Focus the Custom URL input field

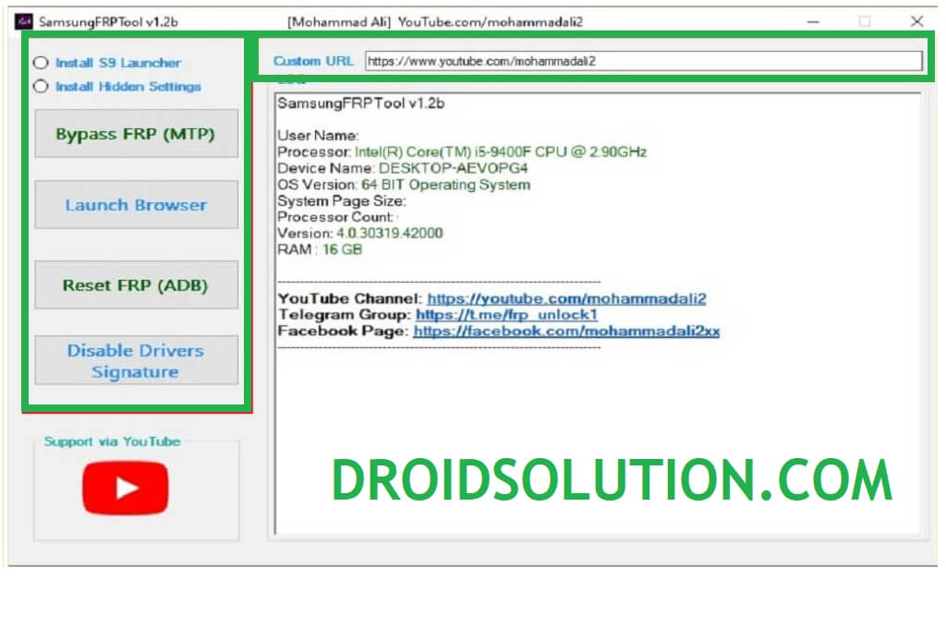(x=643, y=61)
